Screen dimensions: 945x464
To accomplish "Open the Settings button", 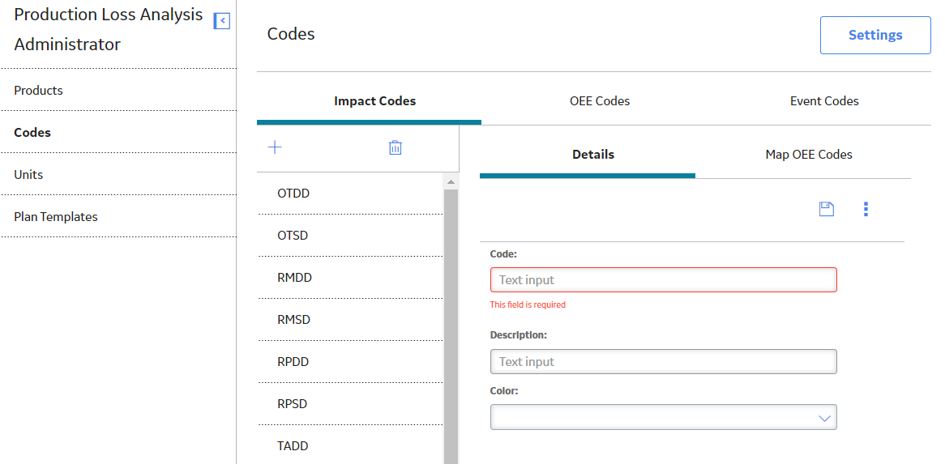I will 875,35.
